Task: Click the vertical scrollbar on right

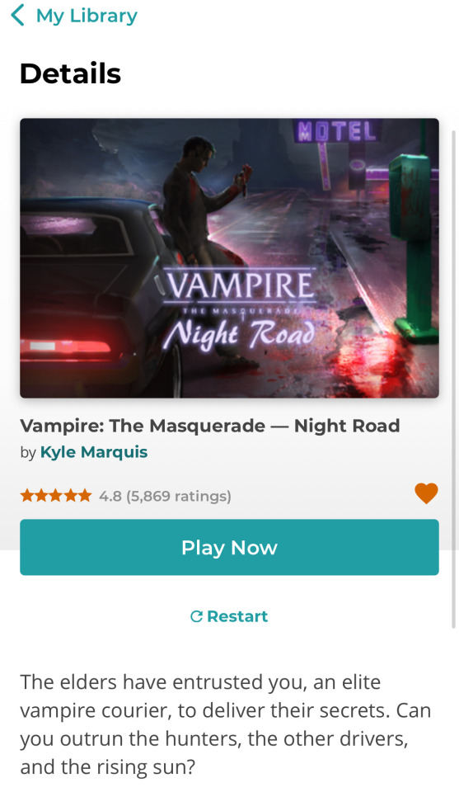Action: coord(453,379)
